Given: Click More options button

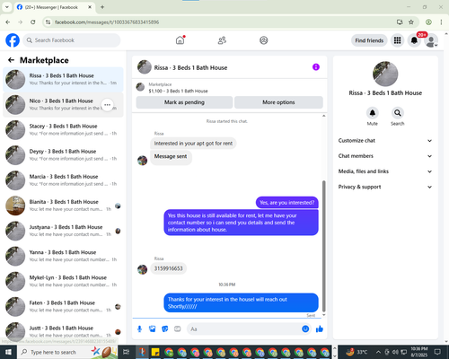Looking at the screenshot, I should [x=278, y=102].
